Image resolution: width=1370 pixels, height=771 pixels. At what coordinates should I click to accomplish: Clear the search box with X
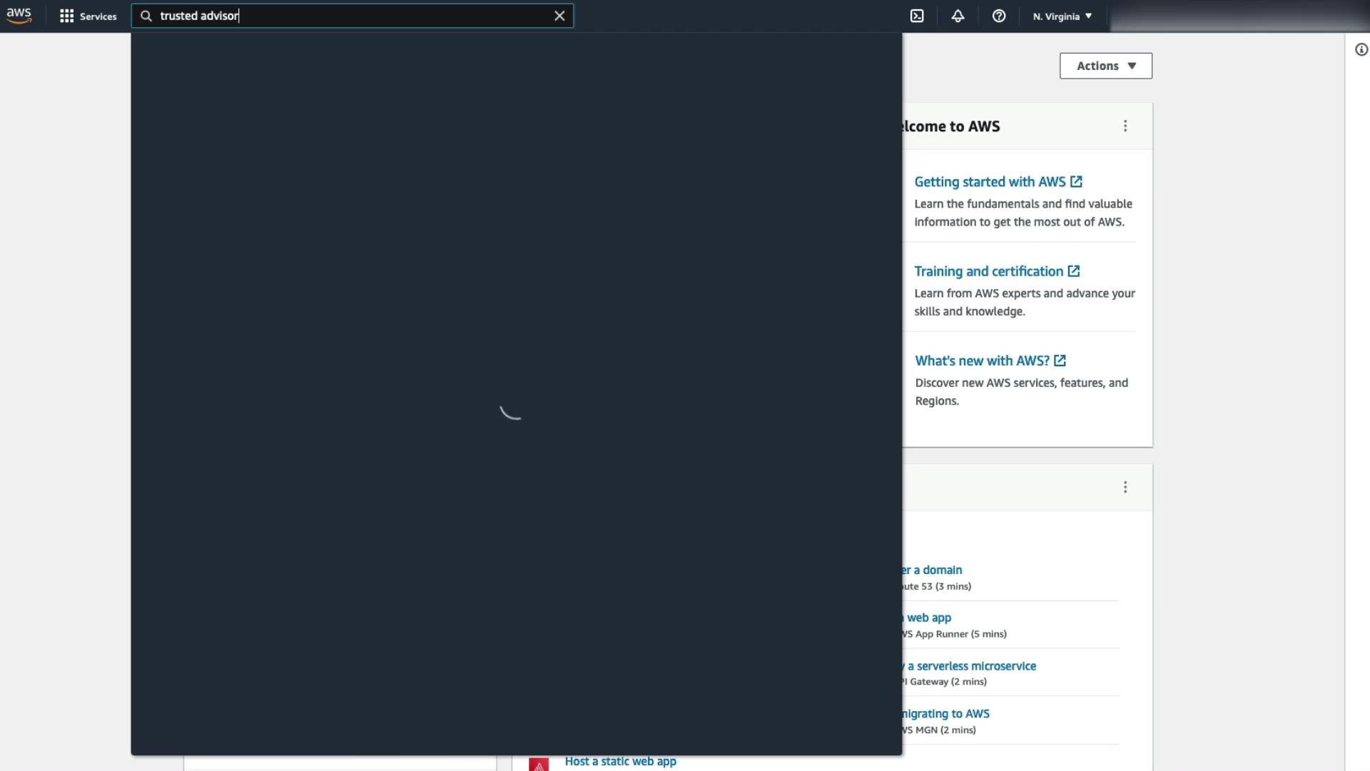pyautogui.click(x=559, y=16)
